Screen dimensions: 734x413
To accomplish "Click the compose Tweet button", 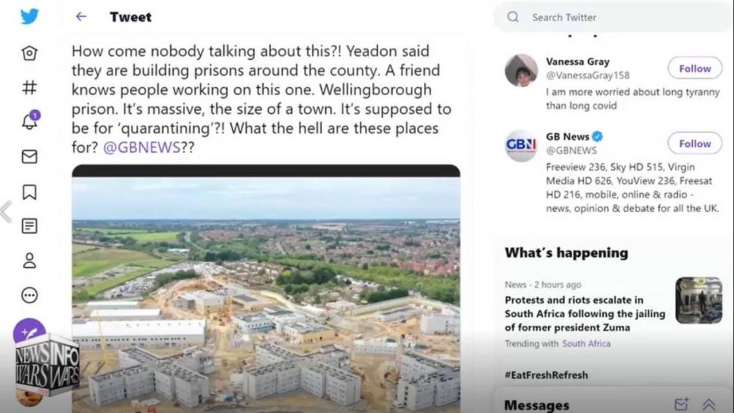I will click(x=29, y=332).
